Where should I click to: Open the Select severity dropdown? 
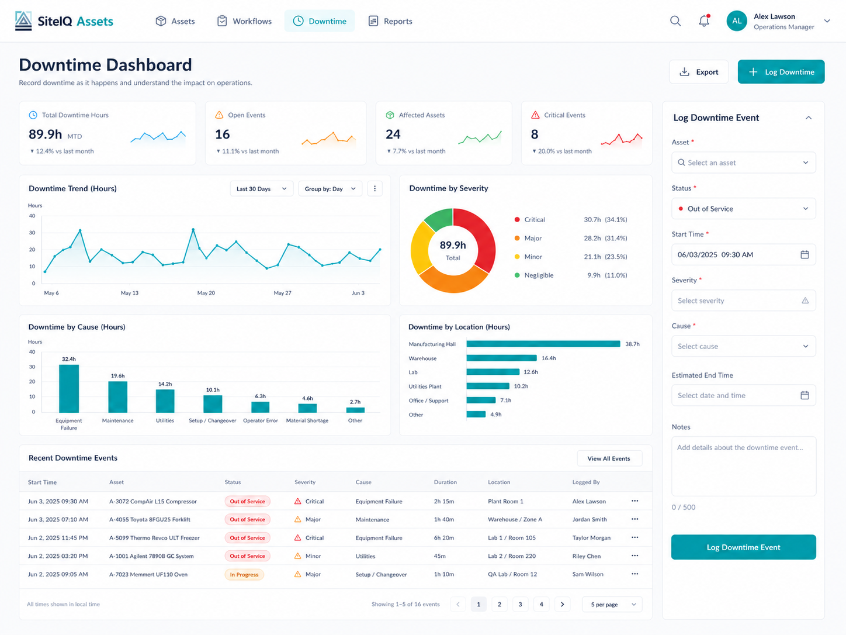tap(743, 301)
